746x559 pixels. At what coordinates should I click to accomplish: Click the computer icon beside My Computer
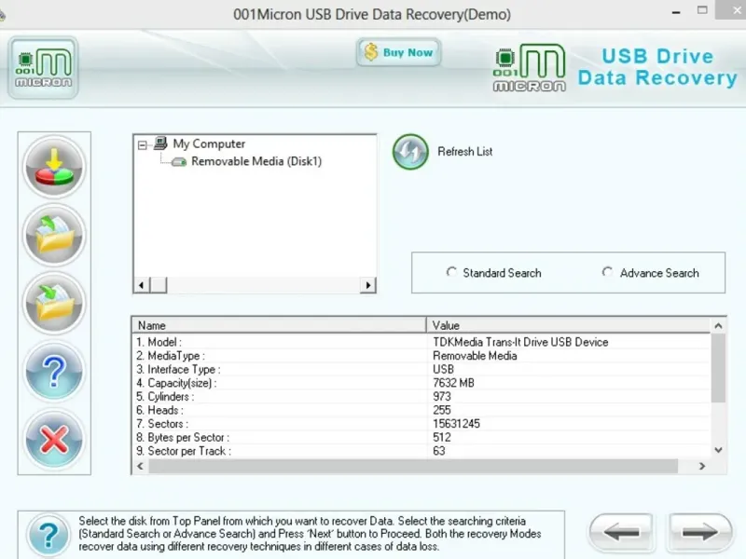[160, 143]
